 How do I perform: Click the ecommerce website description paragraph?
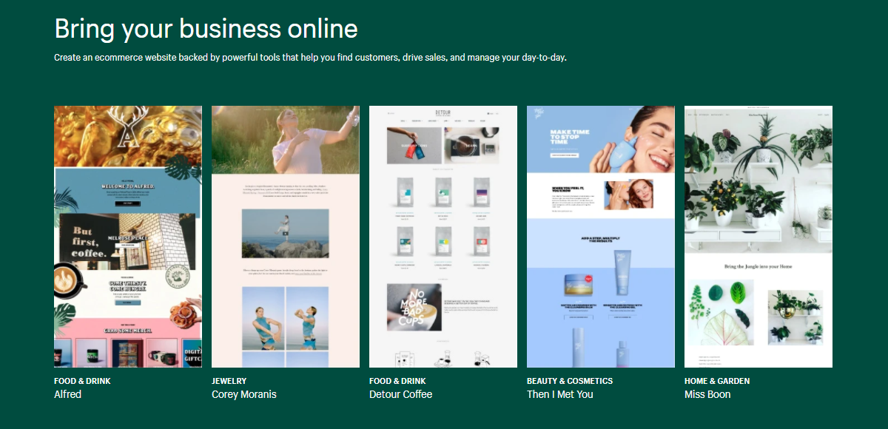click(x=310, y=57)
